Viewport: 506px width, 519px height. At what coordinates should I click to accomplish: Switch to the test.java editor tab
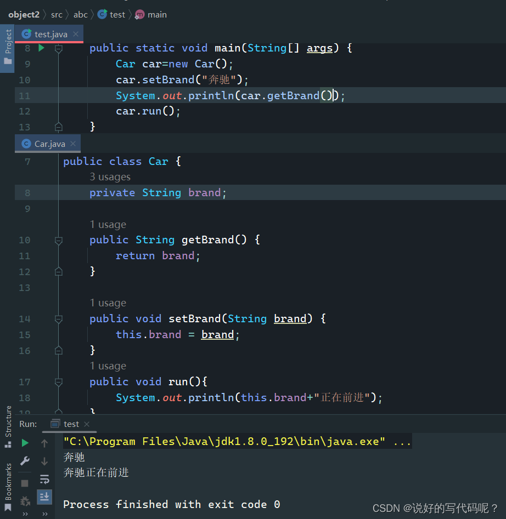[x=49, y=34]
